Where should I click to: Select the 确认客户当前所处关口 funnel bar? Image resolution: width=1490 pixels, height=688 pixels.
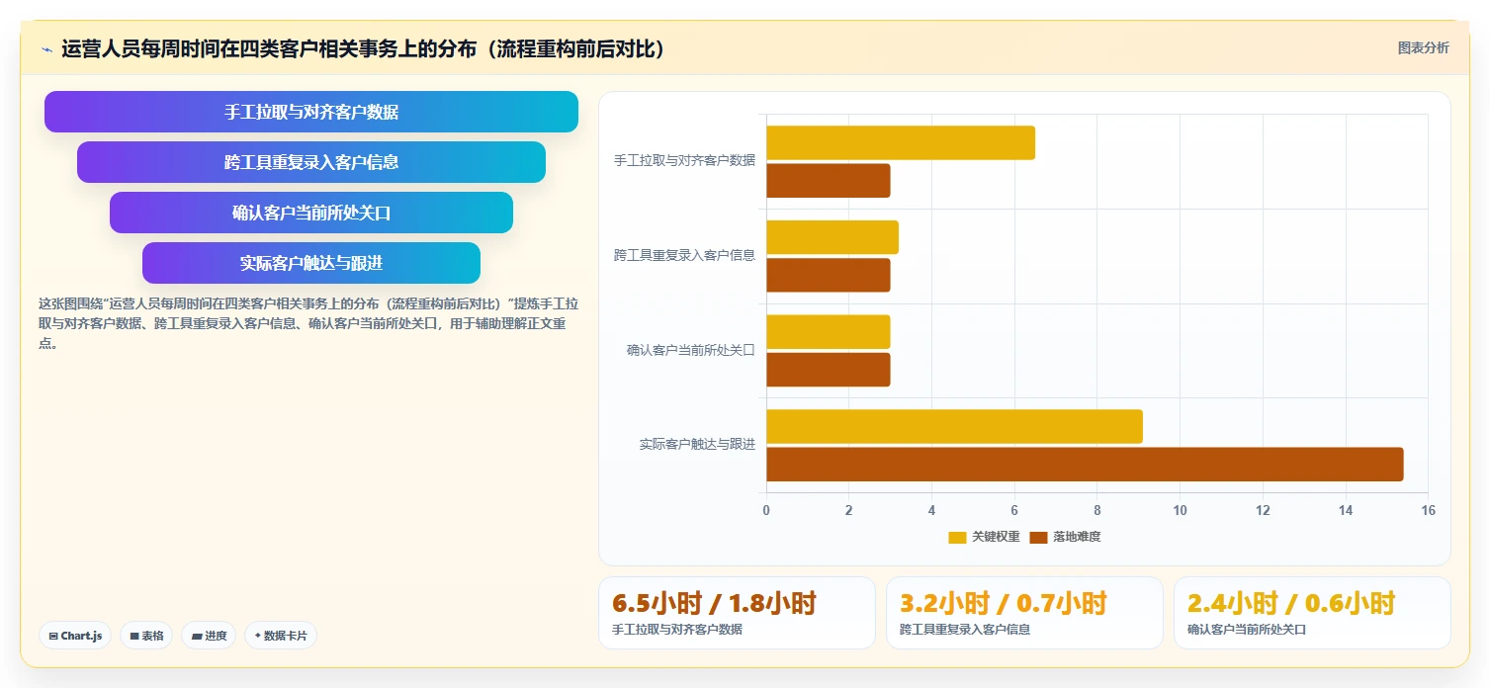[311, 213]
